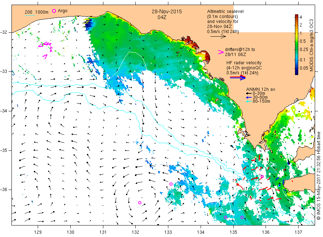Click the '0.05' tick on the colorbar
This screenshot has width=323, height=237.
[304, 68]
